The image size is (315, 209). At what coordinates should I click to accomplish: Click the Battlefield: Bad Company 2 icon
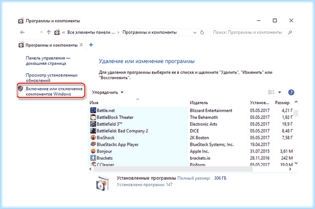tap(93, 131)
